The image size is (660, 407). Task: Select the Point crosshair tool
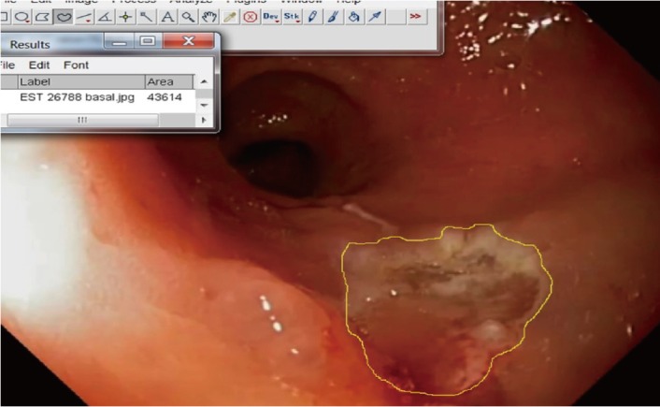pos(125,17)
